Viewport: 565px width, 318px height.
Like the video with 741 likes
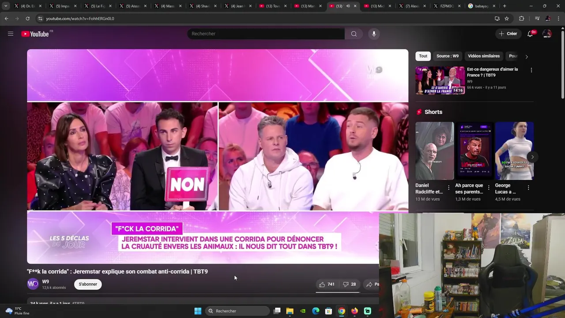coord(327,284)
